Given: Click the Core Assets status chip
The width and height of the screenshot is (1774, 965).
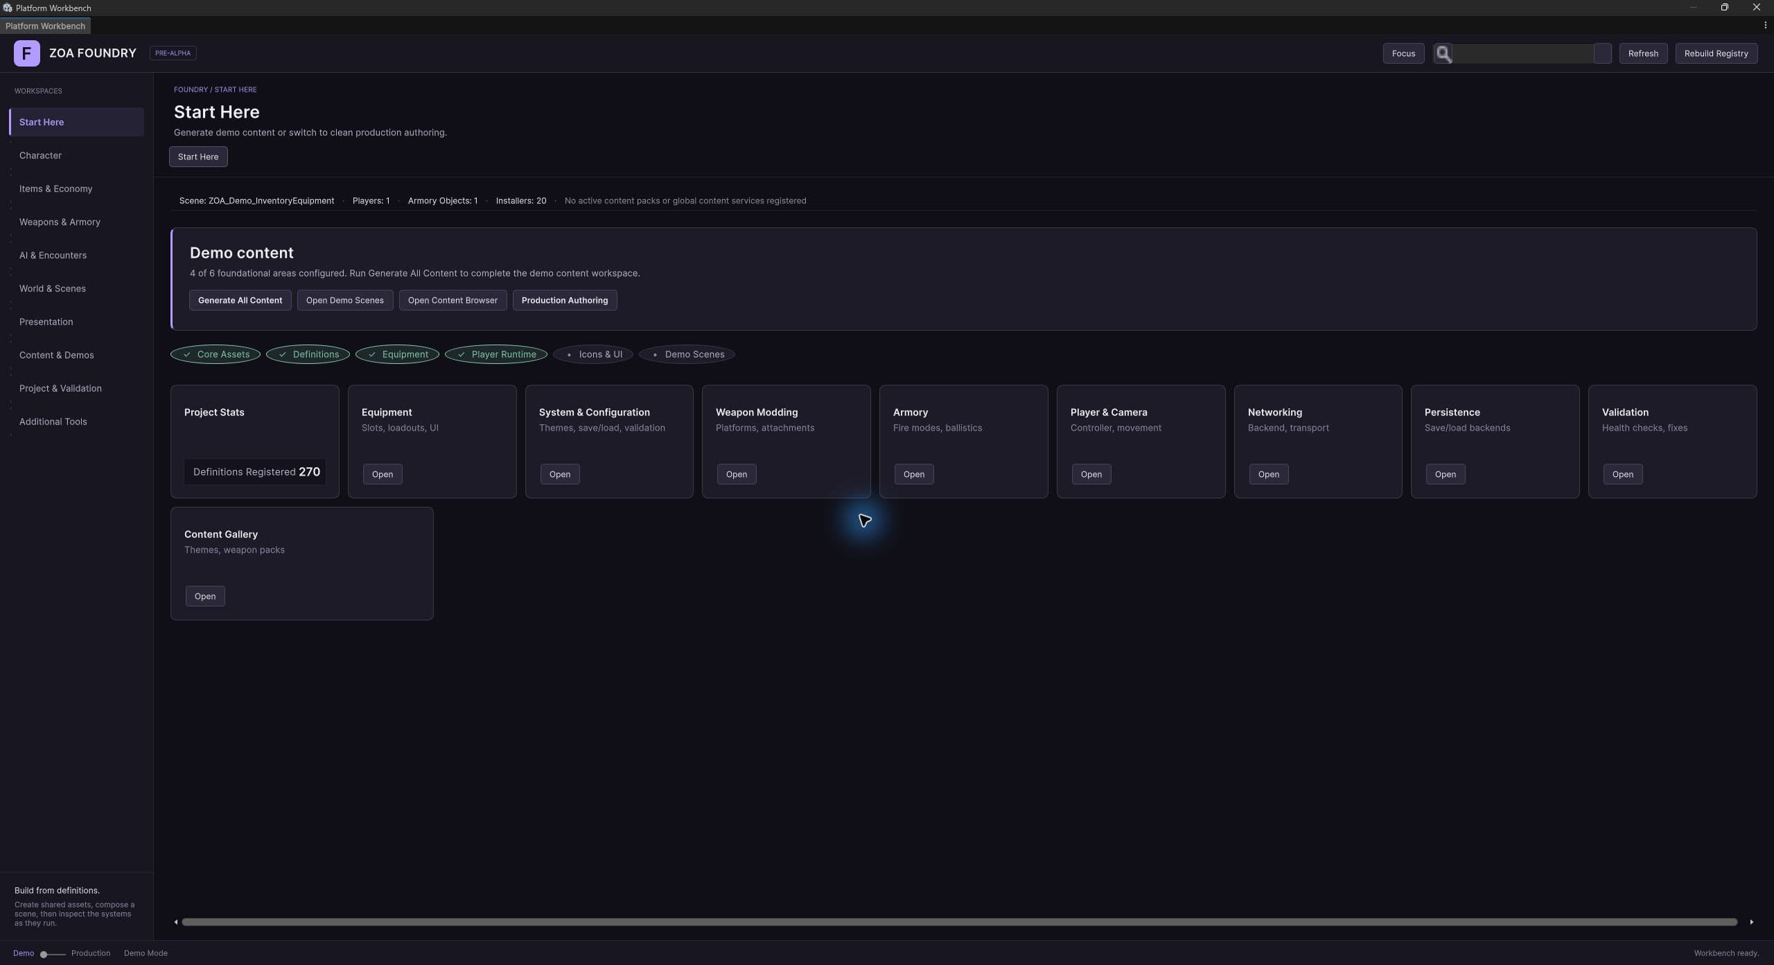Looking at the screenshot, I should click(216, 354).
